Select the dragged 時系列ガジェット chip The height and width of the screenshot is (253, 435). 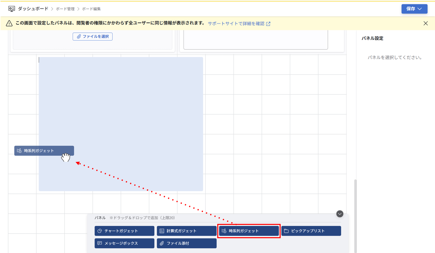pos(44,151)
